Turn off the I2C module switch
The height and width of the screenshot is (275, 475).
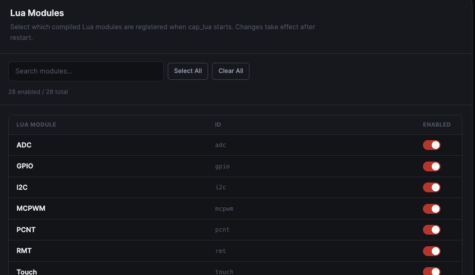click(431, 187)
